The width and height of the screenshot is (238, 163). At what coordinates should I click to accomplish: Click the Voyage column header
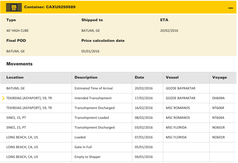(x=219, y=78)
